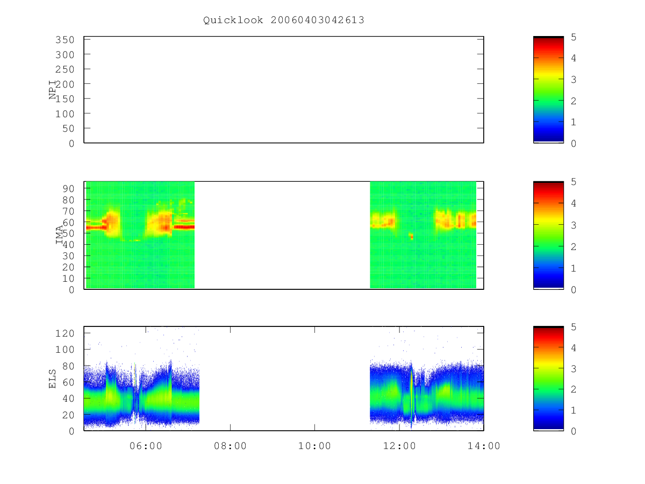Click the 100 tick label on ELS axis

coord(64,350)
